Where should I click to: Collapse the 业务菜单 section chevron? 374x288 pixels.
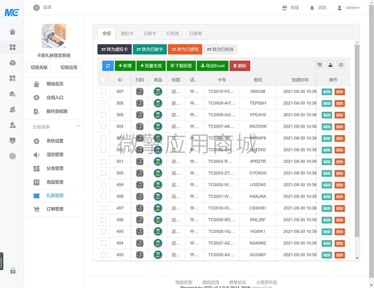[x=78, y=126]
